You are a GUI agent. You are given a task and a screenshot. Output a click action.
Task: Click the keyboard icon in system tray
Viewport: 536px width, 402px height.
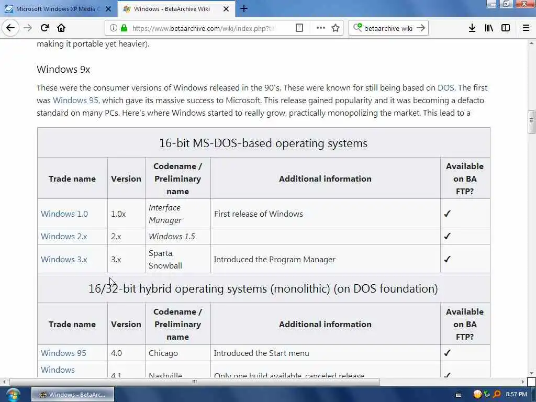click(459, 395)
